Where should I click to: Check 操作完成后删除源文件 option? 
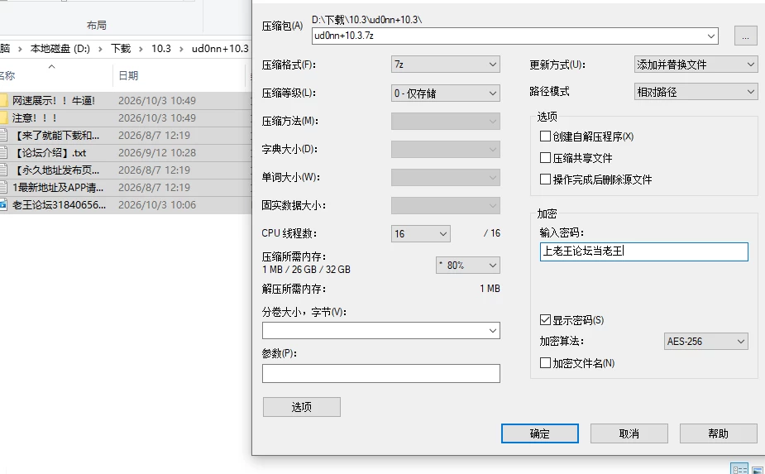(546, 180)
